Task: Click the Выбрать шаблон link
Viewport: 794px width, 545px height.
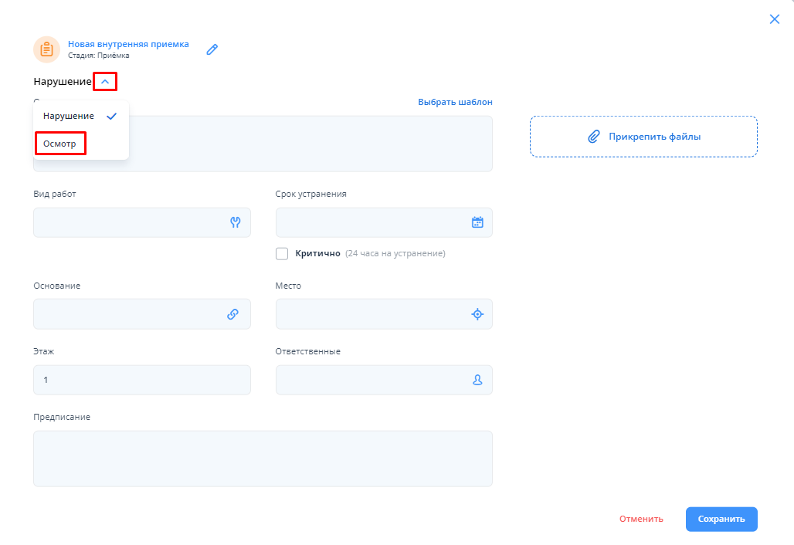Action: pyautogui.click(x=455, y=102)
